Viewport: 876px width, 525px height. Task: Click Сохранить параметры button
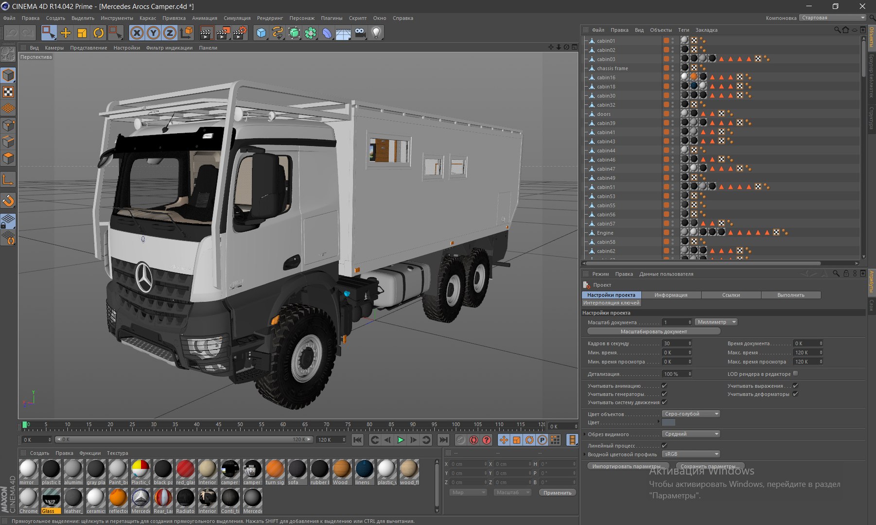coord(710,466)
